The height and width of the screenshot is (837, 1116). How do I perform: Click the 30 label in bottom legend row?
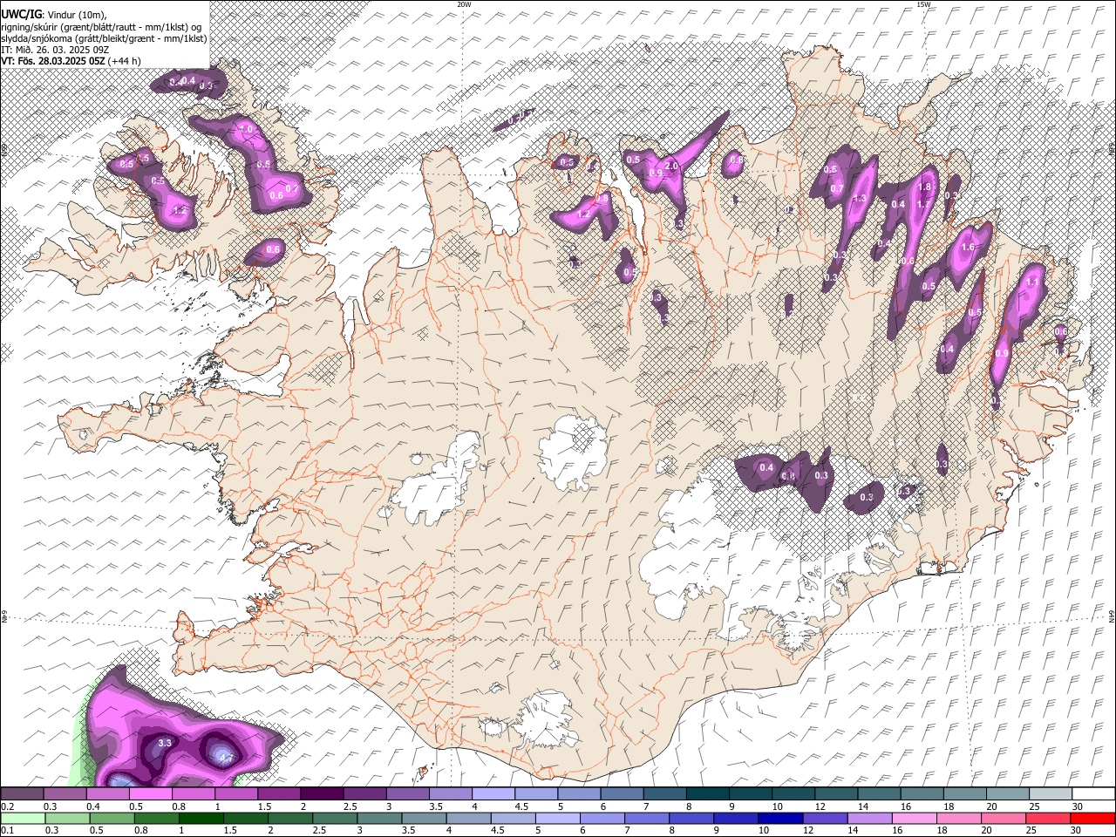(1078, 831)
